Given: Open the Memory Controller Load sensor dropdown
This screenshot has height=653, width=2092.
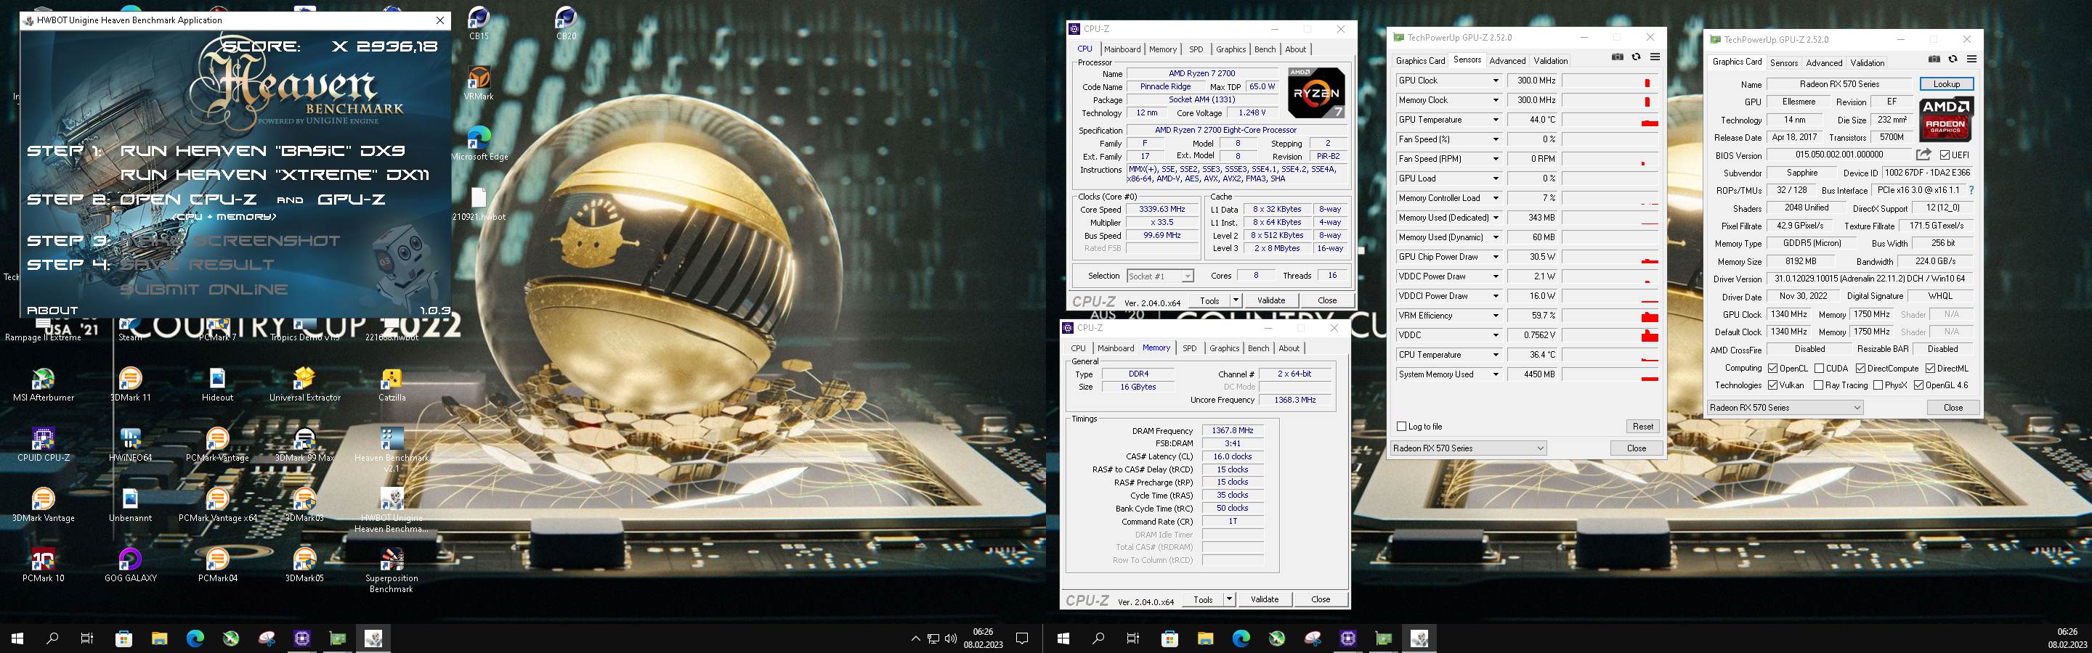Looking at the screenshot, I should point(1495,198).
